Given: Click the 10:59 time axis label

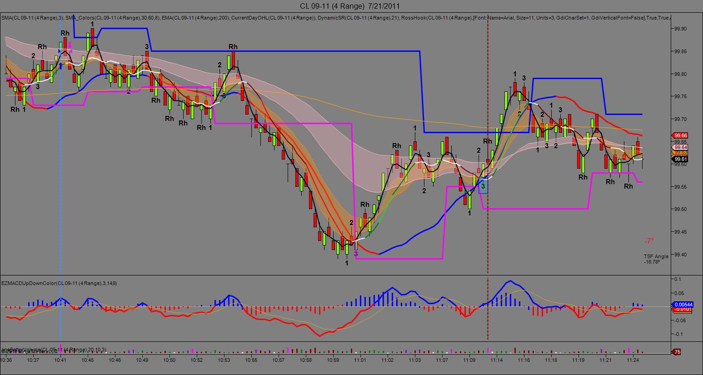Looking at the screenshot, I should point(333,360).
